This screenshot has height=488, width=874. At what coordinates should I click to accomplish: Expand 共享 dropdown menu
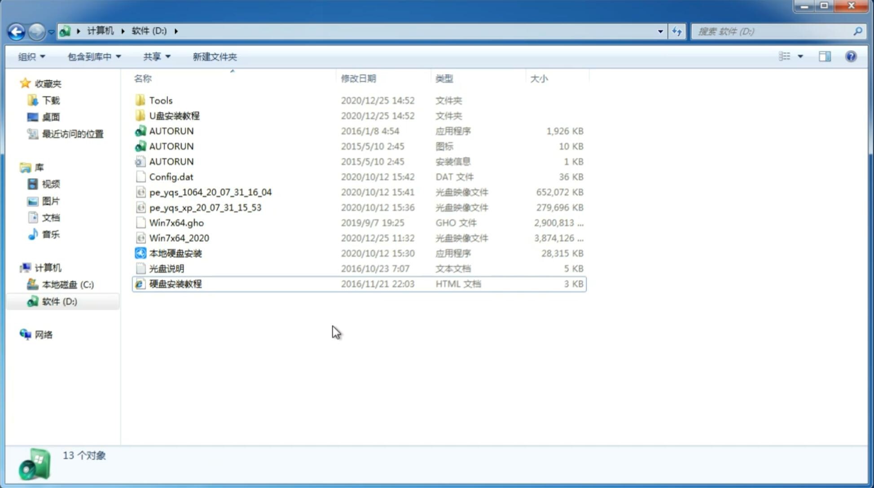pyautogui.click(x=155, y=57)
